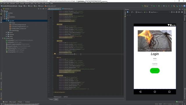
Task: Tap the Back button in phone preview
Action: [x=140, y=92]
